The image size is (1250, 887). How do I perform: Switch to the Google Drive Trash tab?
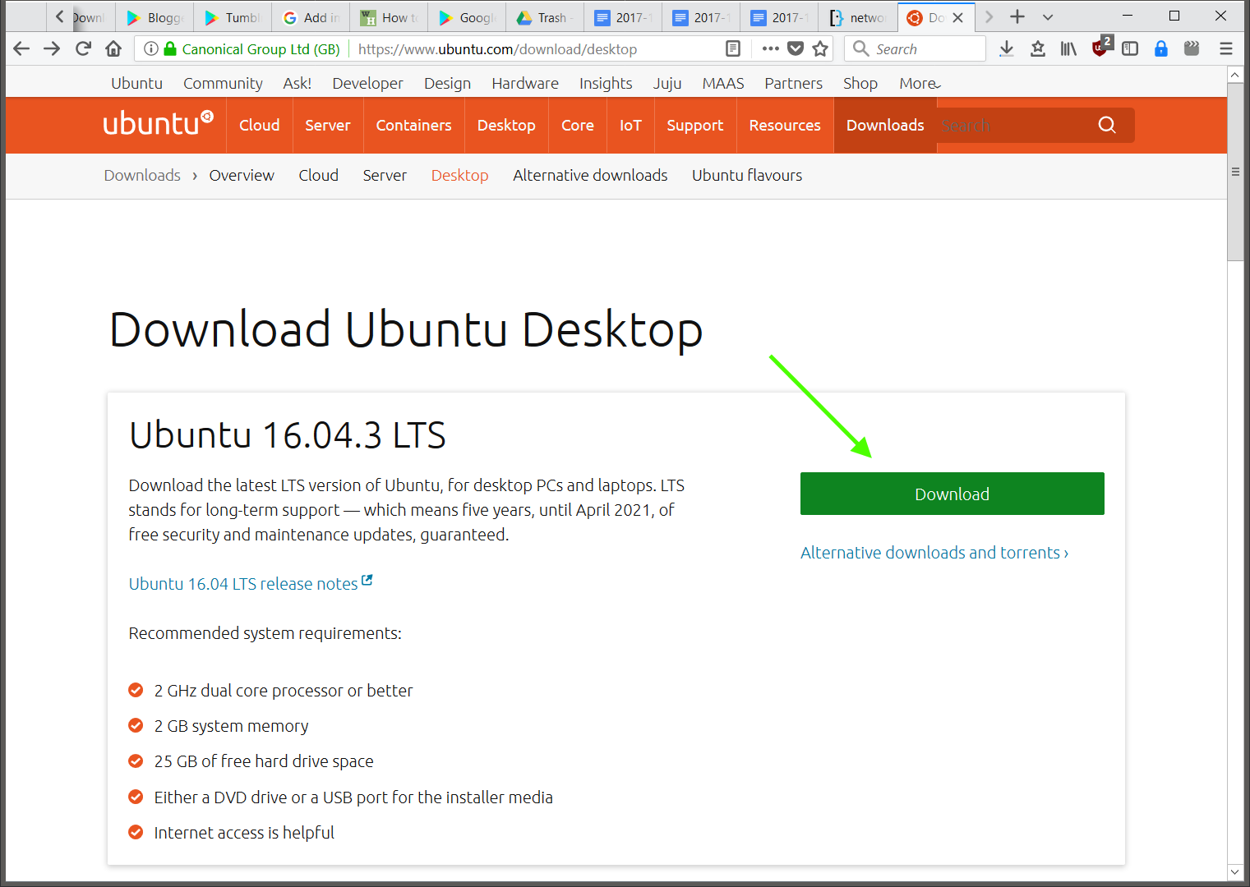pos(546,17)
